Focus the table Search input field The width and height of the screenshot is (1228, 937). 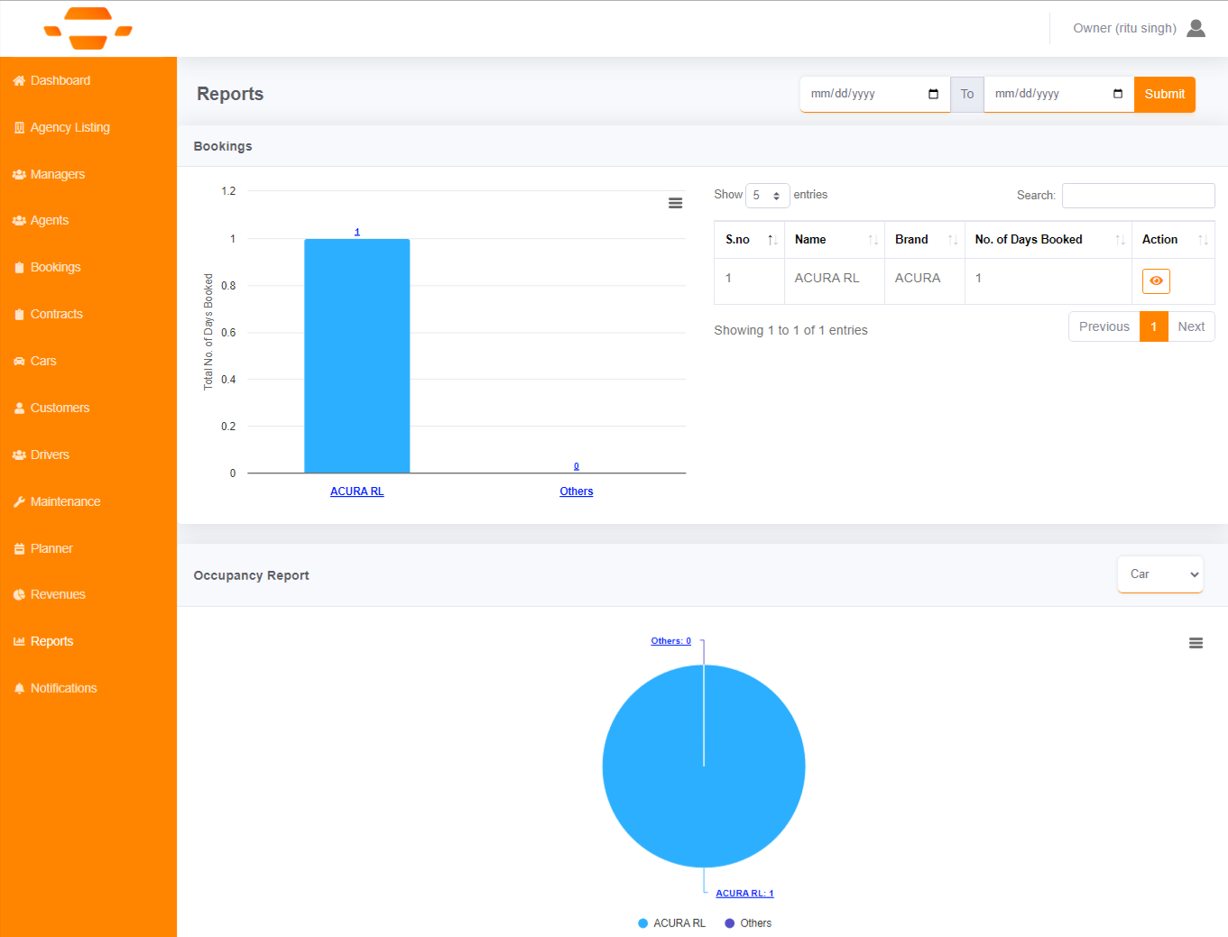pos(1138,196)
